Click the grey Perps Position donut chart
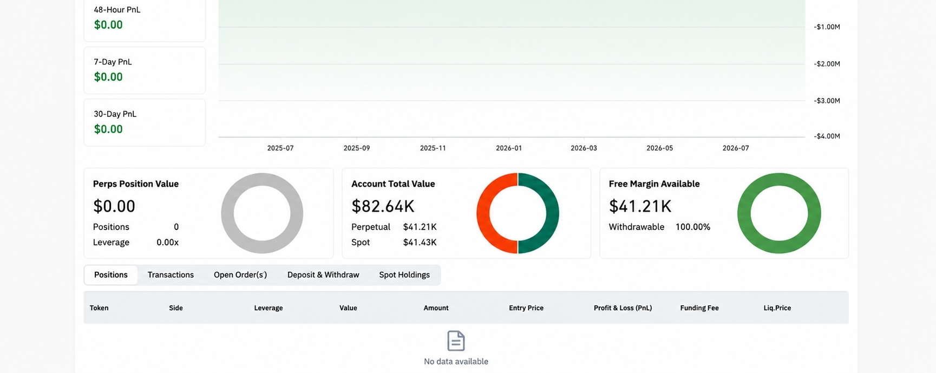This screenshot has width=936, height=373. [262, 213]
